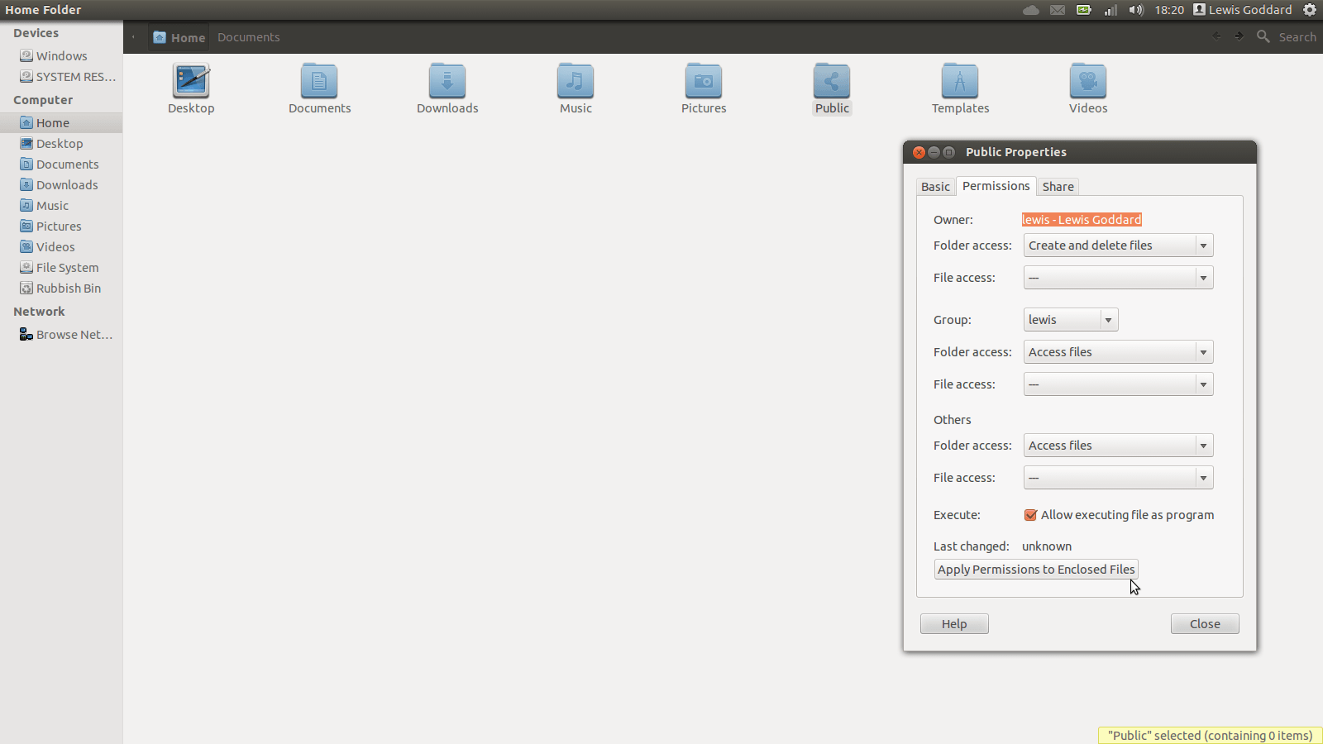The height and width of the screenshot is (744, 1323).
Task: Go to Downloads in sidebar
Action: [61, 185]
